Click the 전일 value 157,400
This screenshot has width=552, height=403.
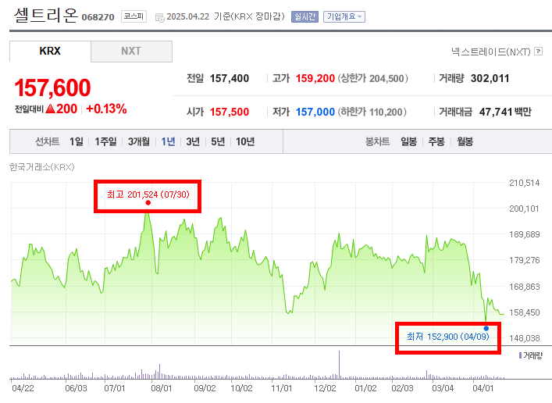(x=230, y=78)
